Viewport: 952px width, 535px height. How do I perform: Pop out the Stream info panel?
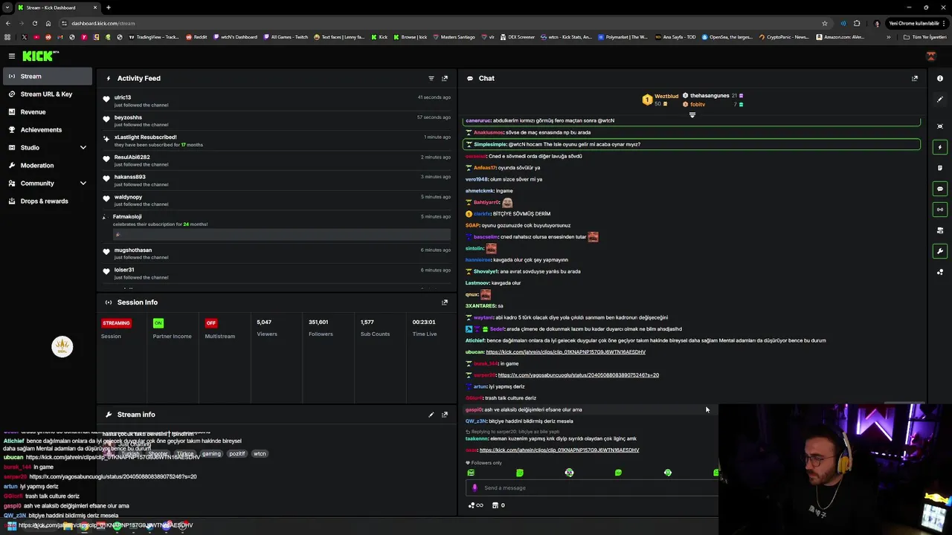[x=445, y=415]
